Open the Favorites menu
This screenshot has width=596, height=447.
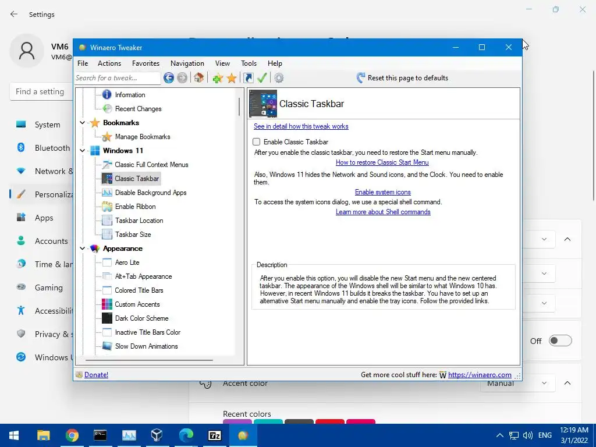pos(146,63)
